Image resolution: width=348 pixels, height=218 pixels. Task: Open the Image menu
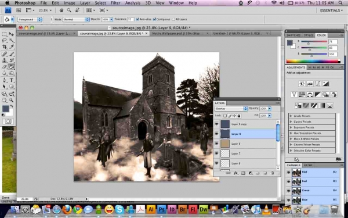[70, 3]
